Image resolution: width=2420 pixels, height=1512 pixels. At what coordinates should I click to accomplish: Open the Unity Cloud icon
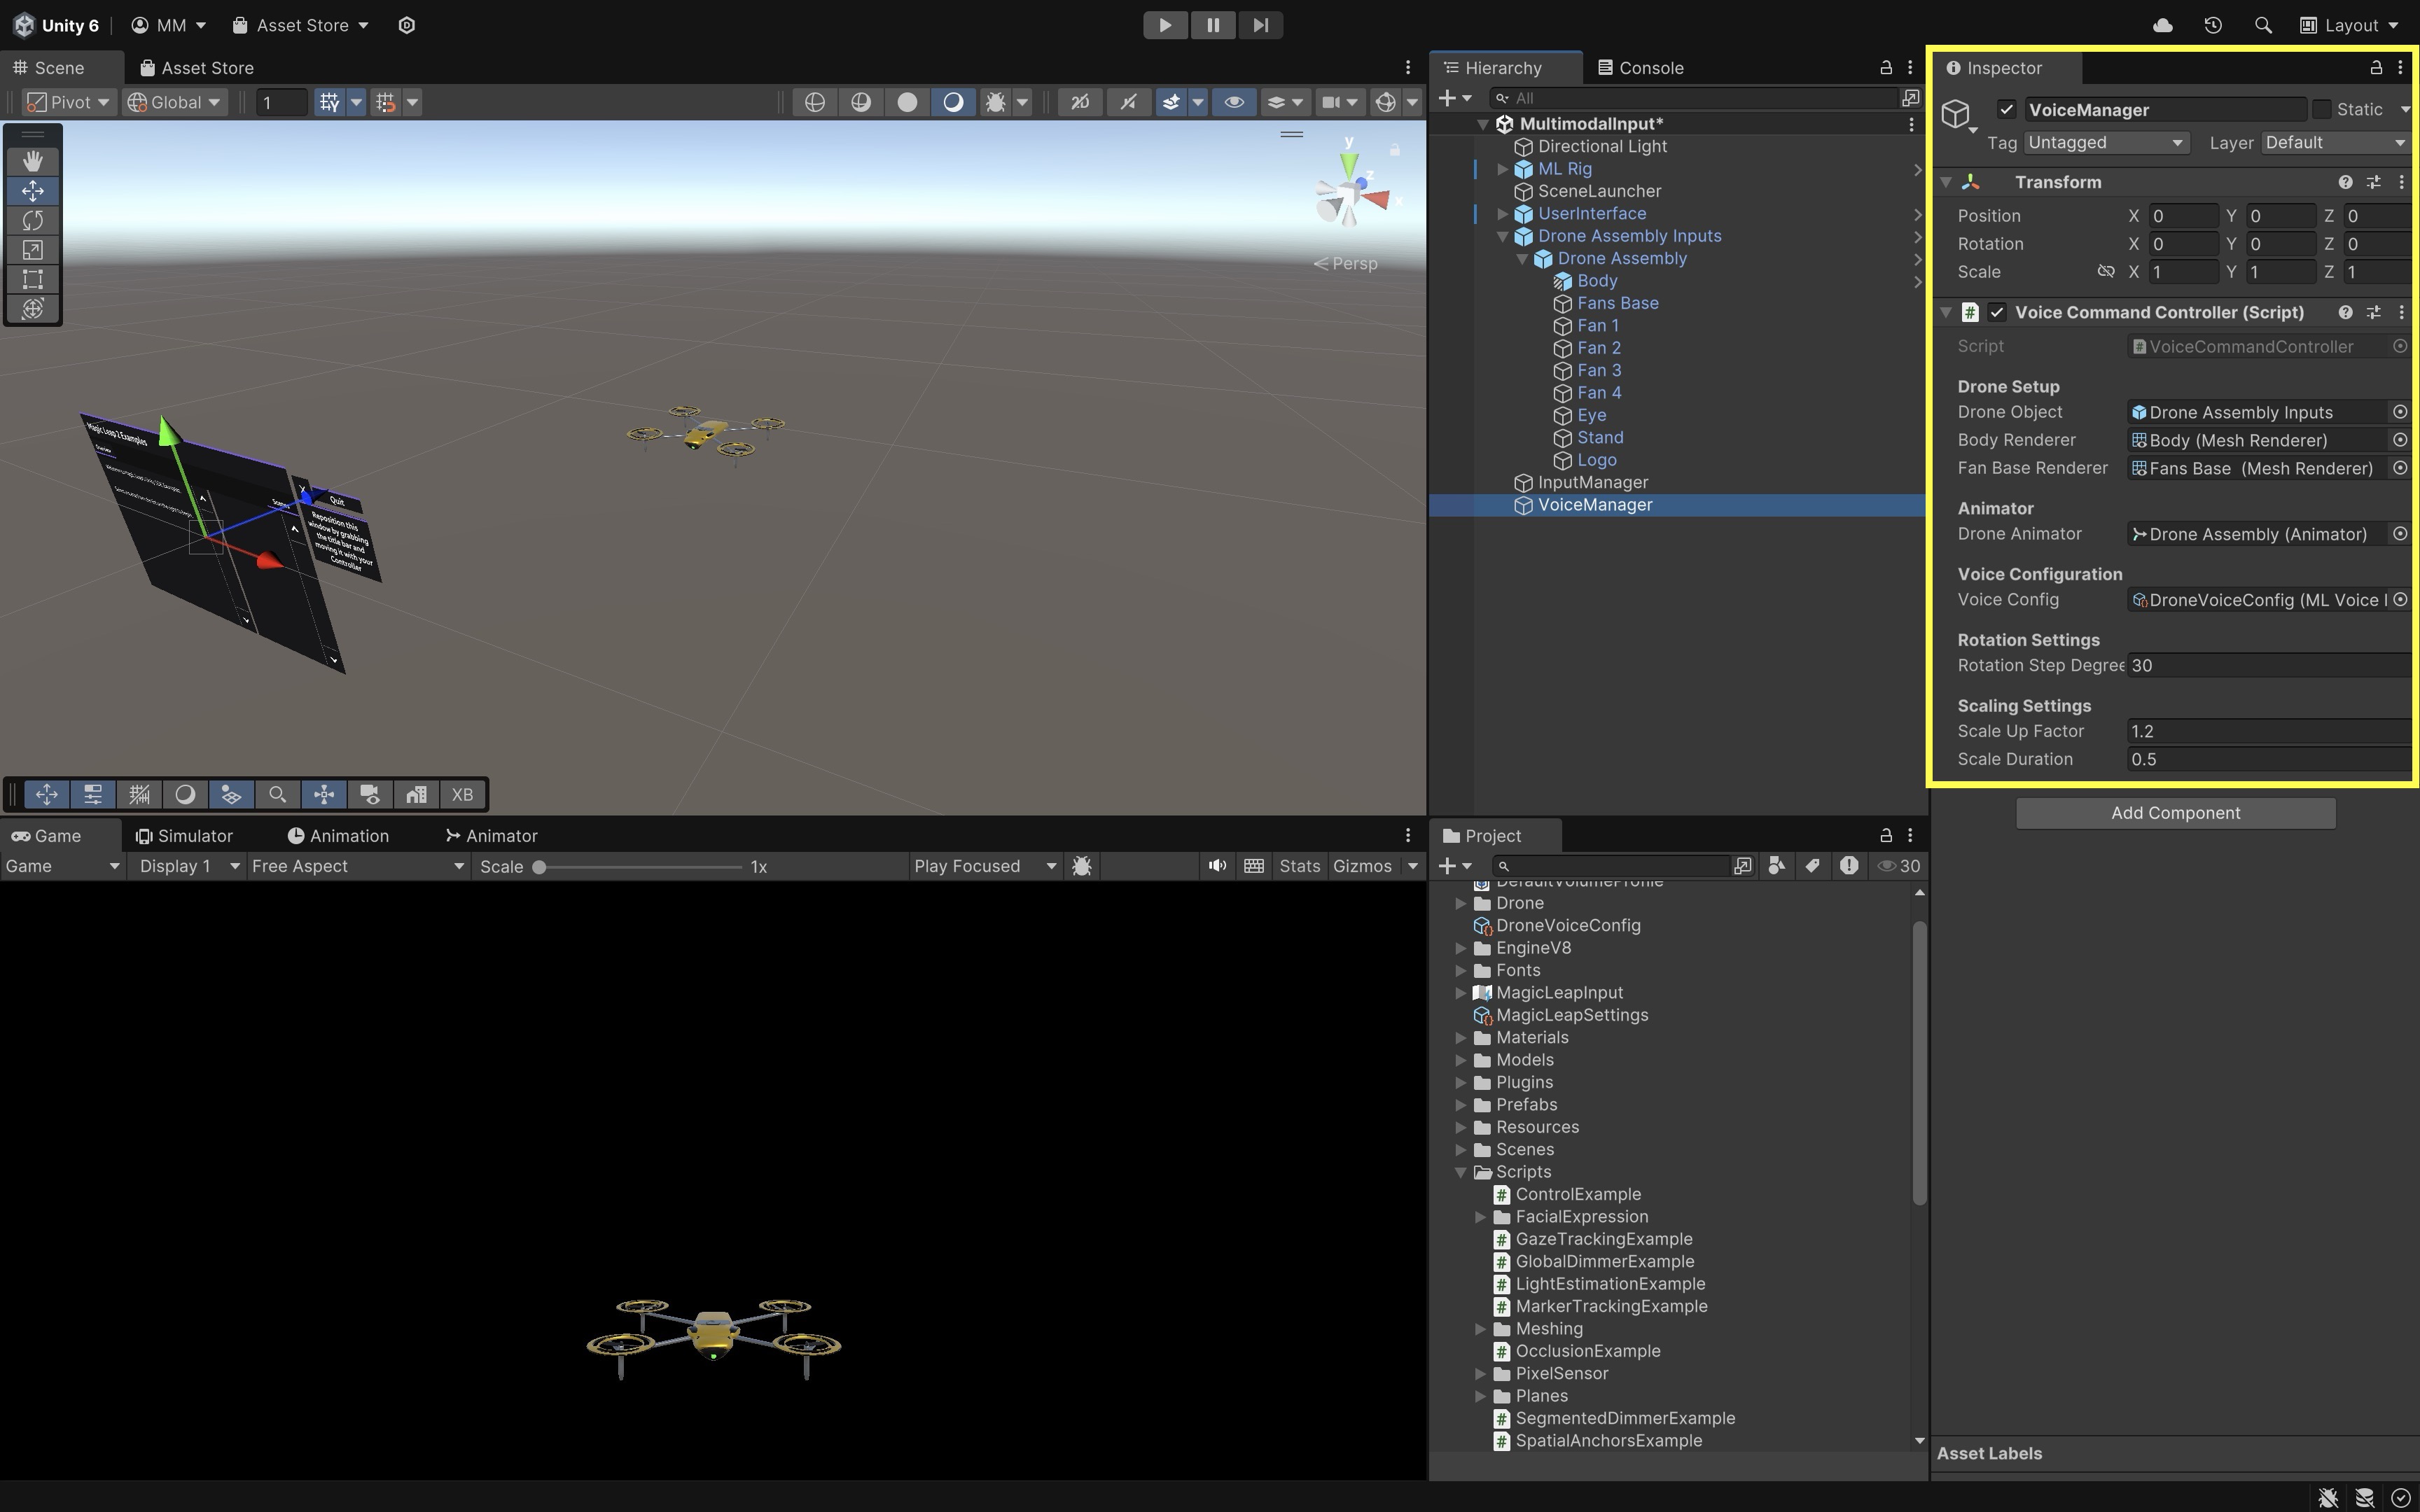coord(2162,25)
